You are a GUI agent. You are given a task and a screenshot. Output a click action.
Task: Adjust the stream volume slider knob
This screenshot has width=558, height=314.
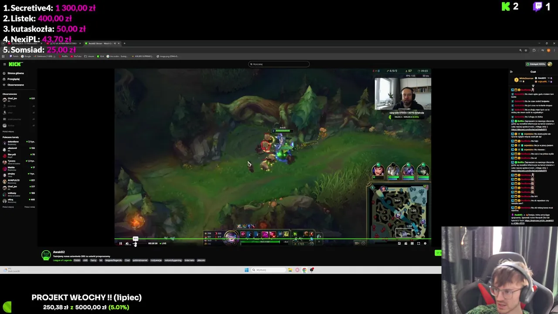[135, 243]
